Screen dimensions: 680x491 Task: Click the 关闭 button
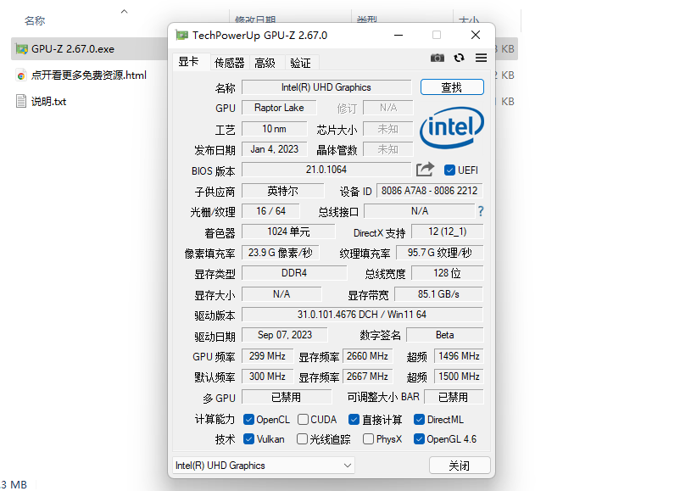460,466
